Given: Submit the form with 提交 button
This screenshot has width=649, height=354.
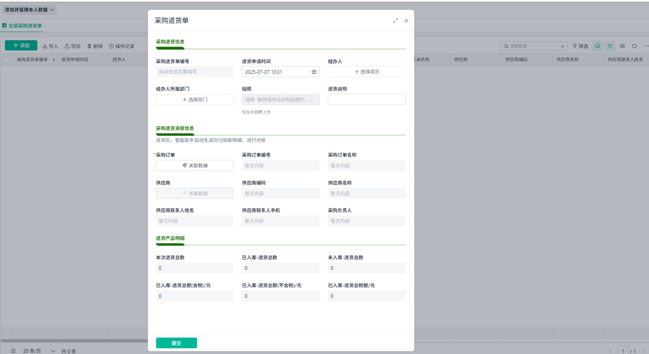Looking at the screenshot, I should click(x=176, y=343).
